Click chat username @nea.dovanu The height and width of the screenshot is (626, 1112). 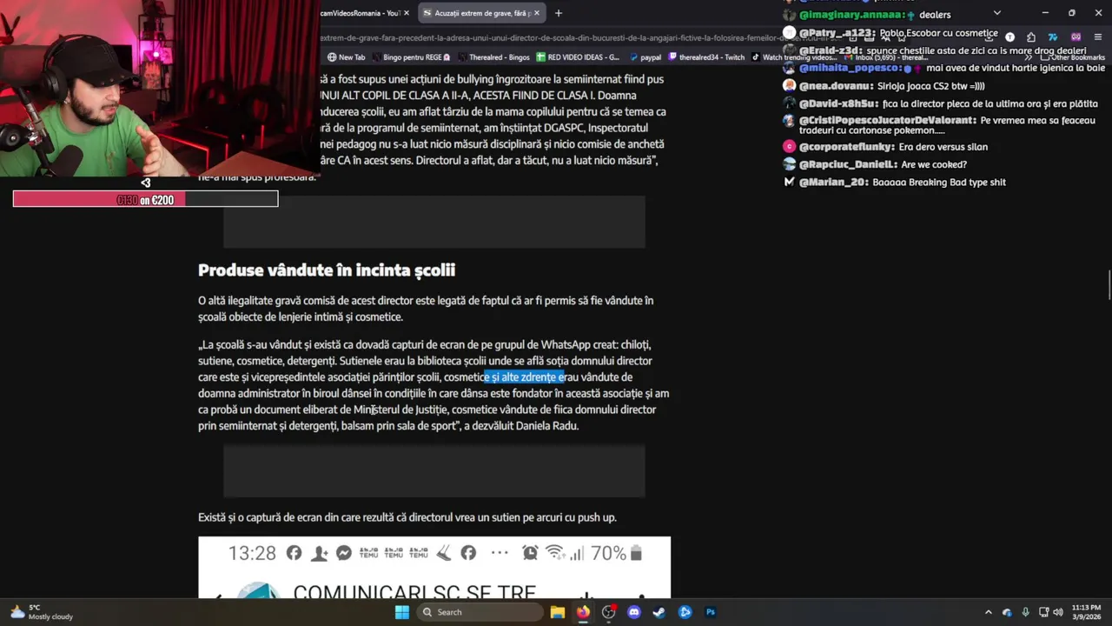tap(836, 86)
